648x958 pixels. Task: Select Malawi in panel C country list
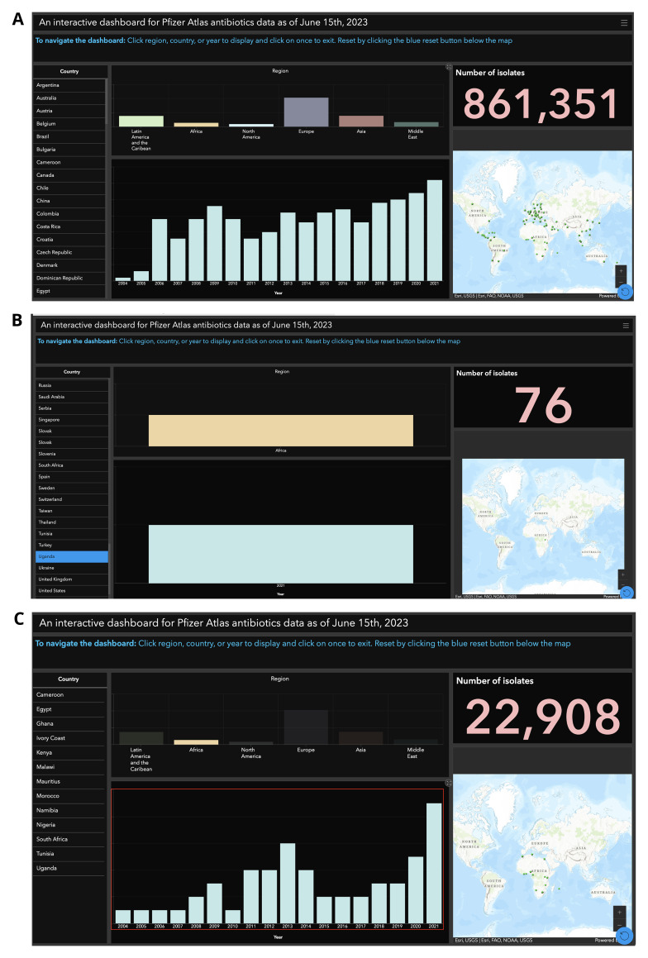69,767
